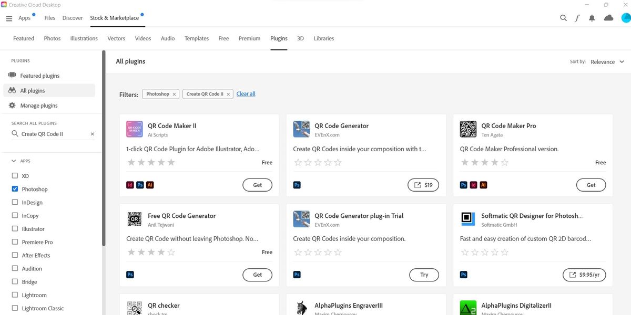Switch to the 3D tab
This screenshot has width=631, height=315.
click(x=300, y=38)
